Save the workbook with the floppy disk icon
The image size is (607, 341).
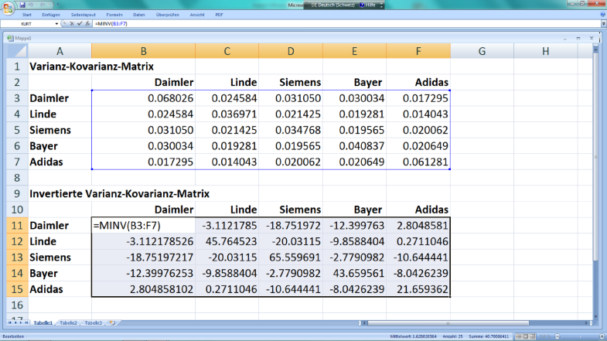pyautogui.click(x=22, y=5)
